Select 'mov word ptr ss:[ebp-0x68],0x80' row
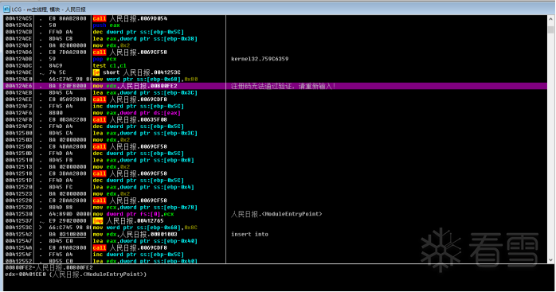The width and height of the screenshot is (556, 292). [145, 79]
